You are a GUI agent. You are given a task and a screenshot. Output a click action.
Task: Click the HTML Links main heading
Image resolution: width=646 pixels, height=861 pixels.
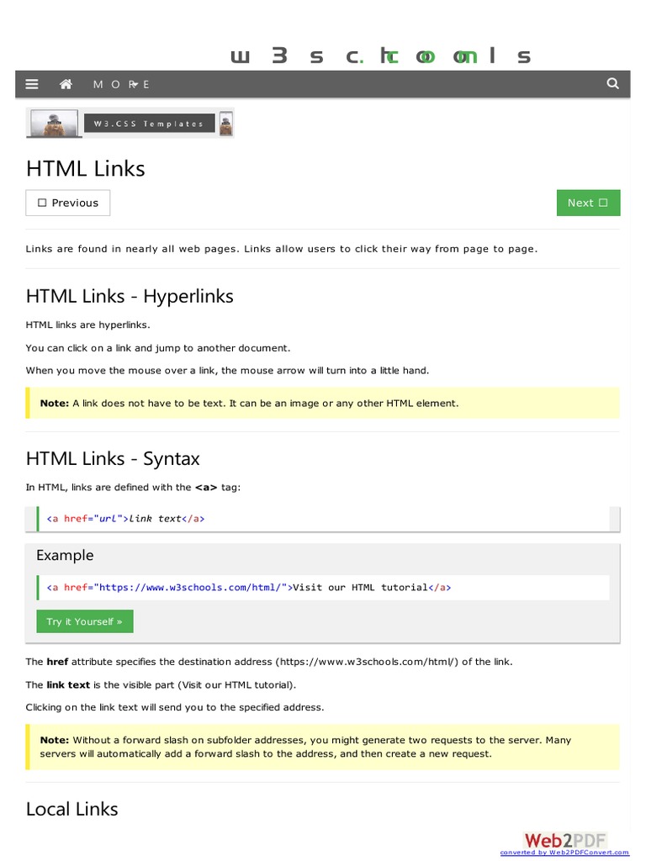coord(86,168)
